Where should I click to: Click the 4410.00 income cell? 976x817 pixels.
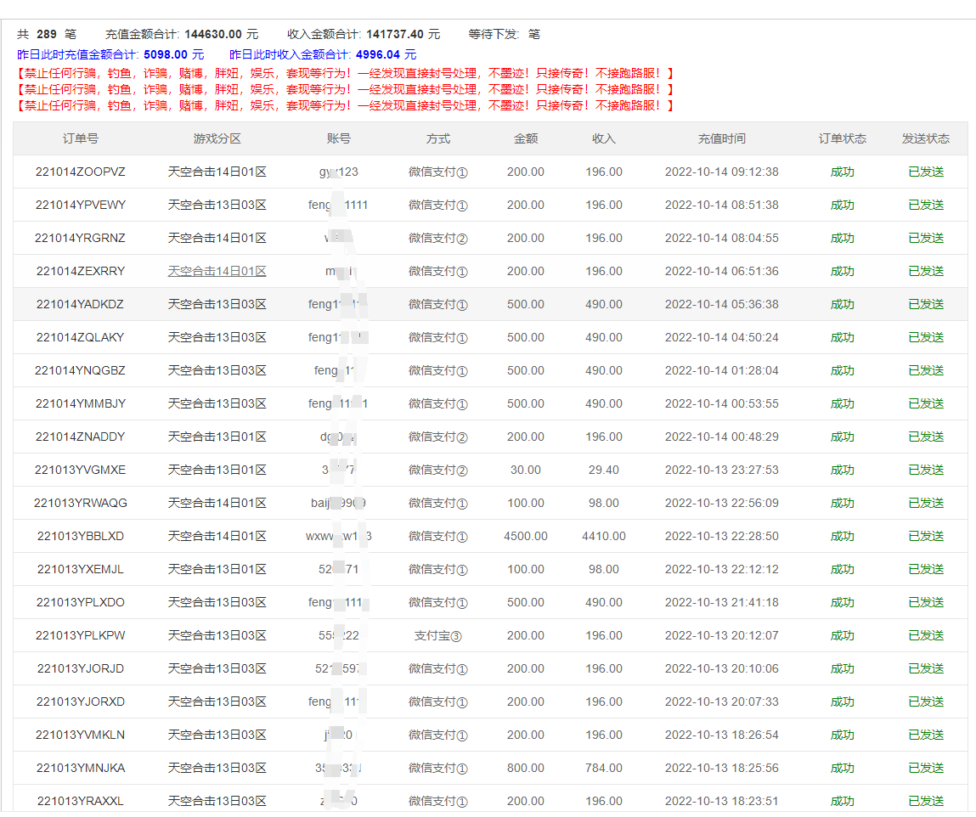[603, 536]
